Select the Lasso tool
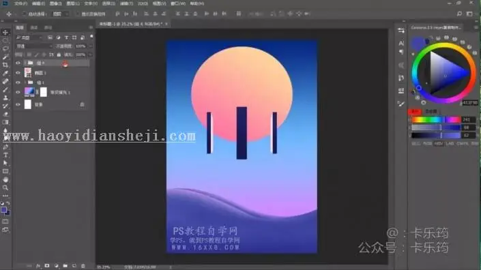481x270 pixels. pos(5,48)
